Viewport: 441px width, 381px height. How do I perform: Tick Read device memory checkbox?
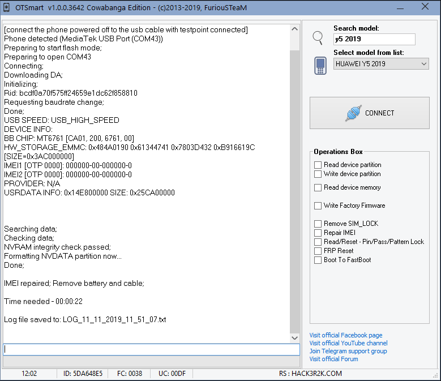point(318,187)
